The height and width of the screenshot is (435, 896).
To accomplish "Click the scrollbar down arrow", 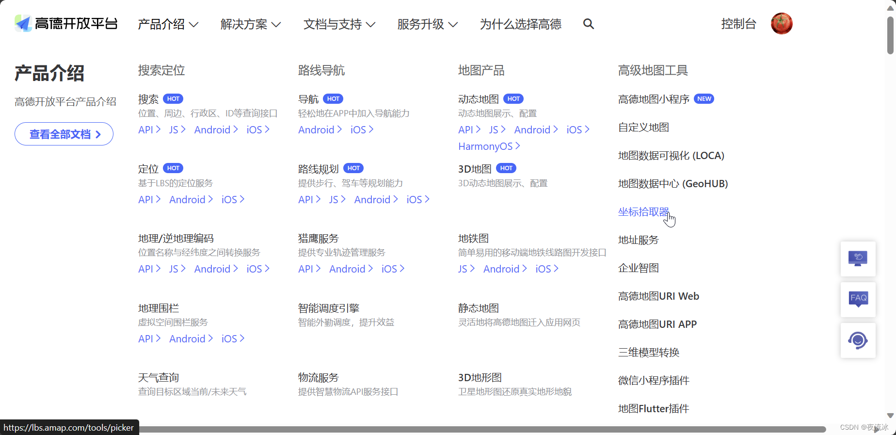I will pyautogui.click(x=891, y=416).
